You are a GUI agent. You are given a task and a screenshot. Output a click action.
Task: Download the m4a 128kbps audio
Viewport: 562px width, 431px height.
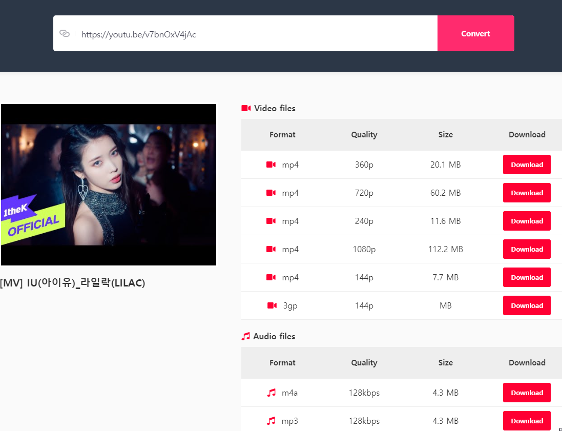(x=527, y=393)
